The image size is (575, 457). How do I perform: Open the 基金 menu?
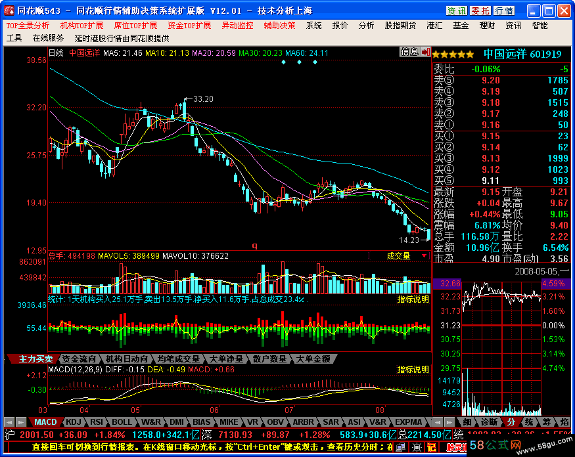pyautogui.click(x=461, y=26)
